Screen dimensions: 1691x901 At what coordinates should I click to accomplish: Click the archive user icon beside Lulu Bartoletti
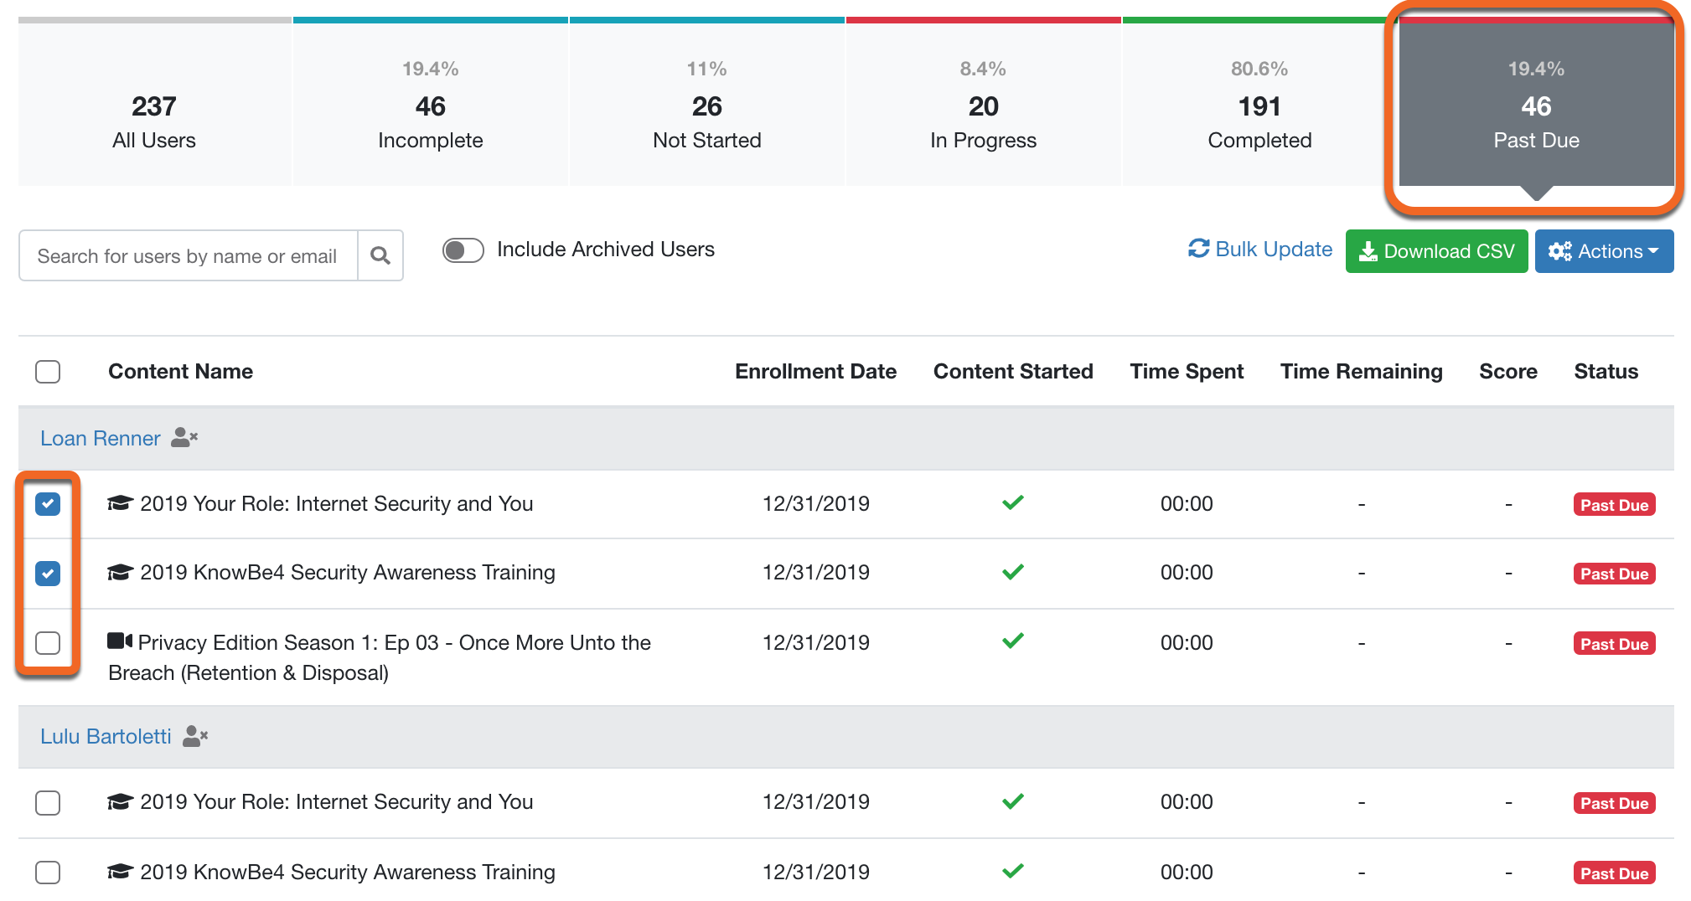(x=195, y=736)
